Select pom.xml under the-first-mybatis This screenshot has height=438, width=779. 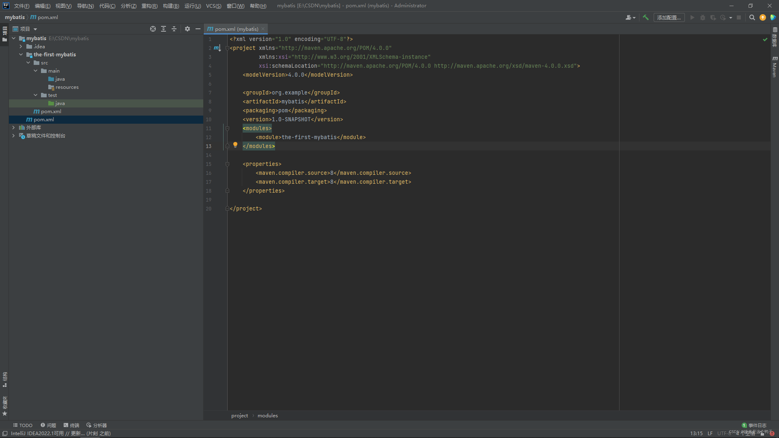51,112
